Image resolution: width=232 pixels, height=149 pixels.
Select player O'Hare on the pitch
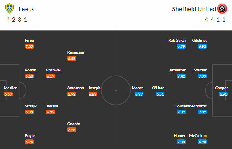pyautogui.click(x=158, y=88)
